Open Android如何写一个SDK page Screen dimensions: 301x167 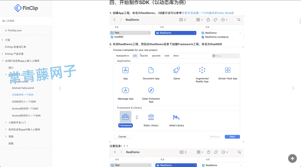click(x=25, y=109)
